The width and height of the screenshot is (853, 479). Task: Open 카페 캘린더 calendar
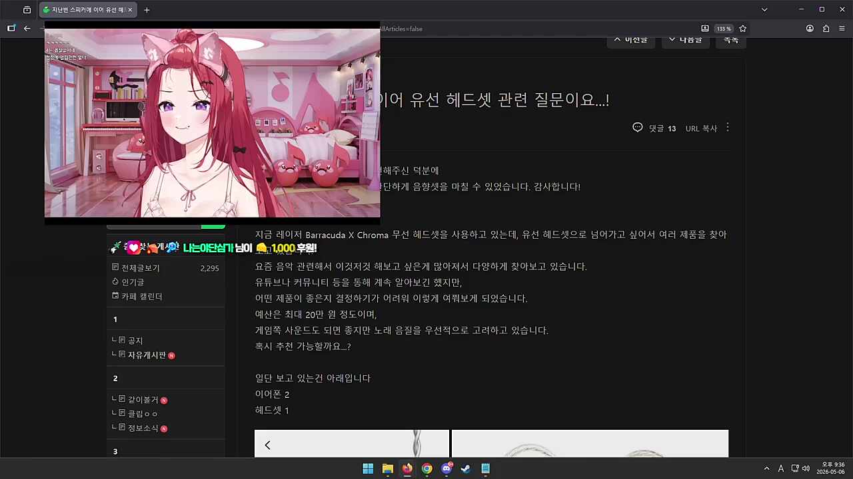pyautogui.click(x=142, y=296)
